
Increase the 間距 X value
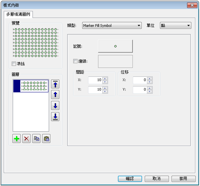point(105,79)
